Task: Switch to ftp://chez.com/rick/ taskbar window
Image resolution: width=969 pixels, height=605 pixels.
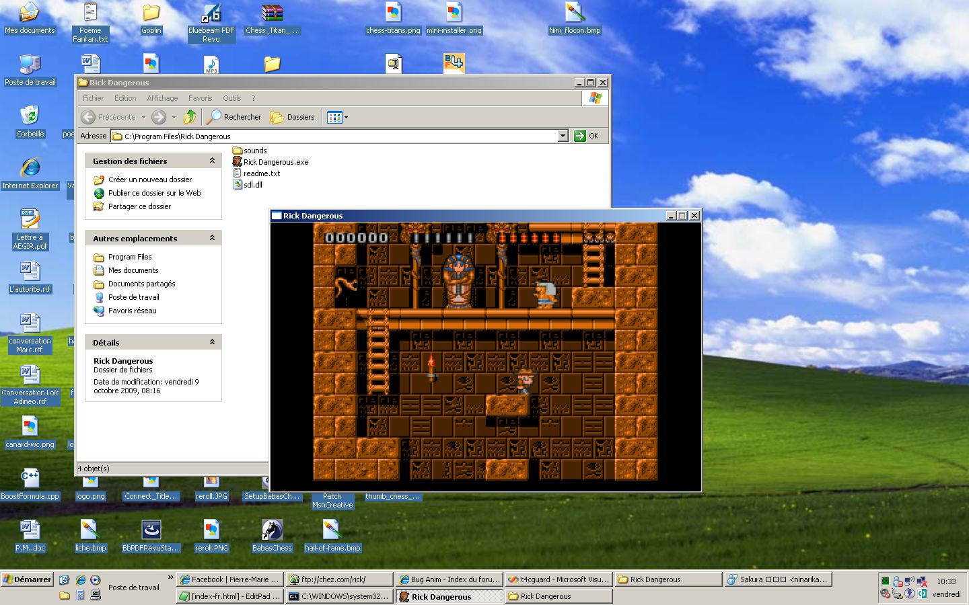Action: tap(340, 579)
